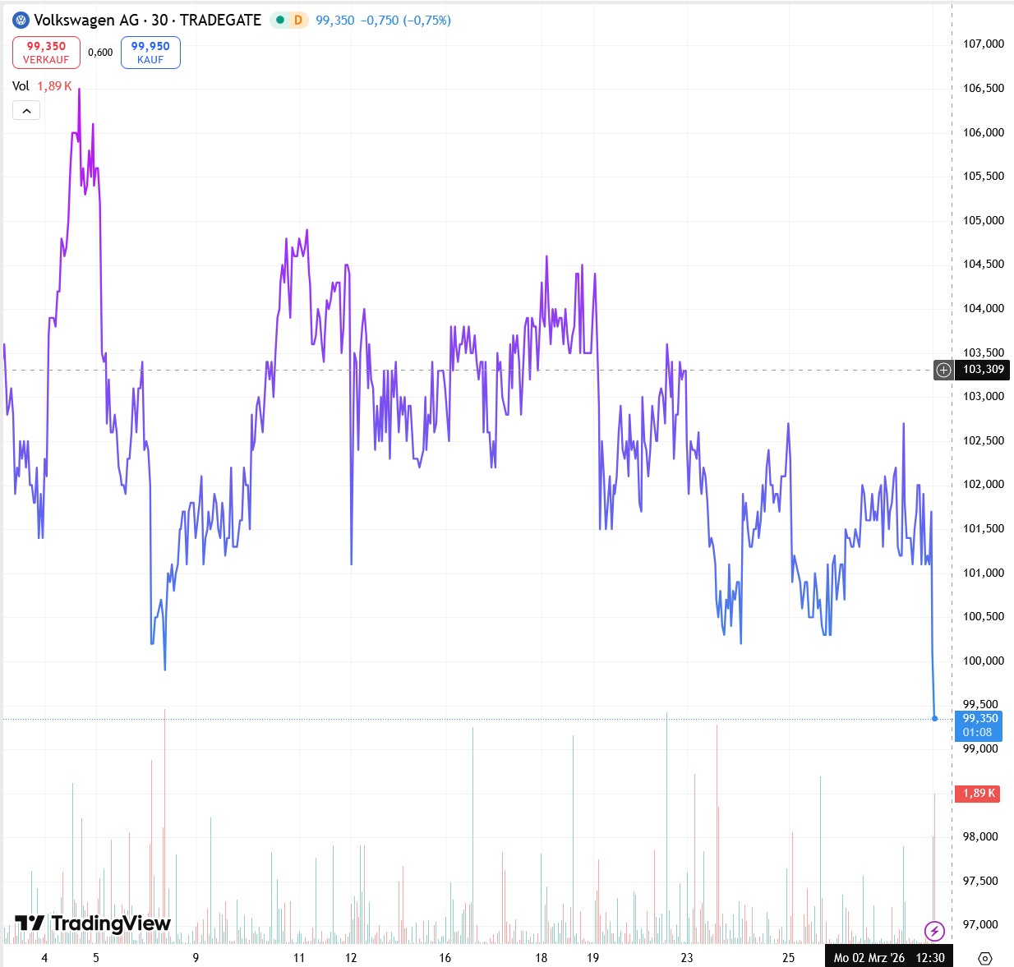The width and height of the screenshot is (1014, 967).
Task: Collapse the indicator legend with the chevron
Action: 26,111
